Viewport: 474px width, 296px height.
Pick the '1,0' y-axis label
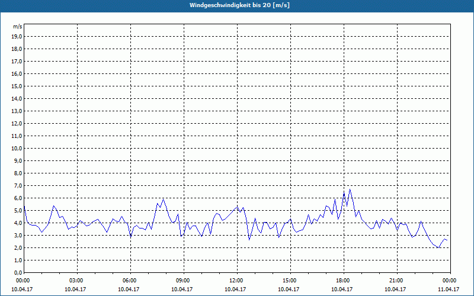(x=18, y=260)
